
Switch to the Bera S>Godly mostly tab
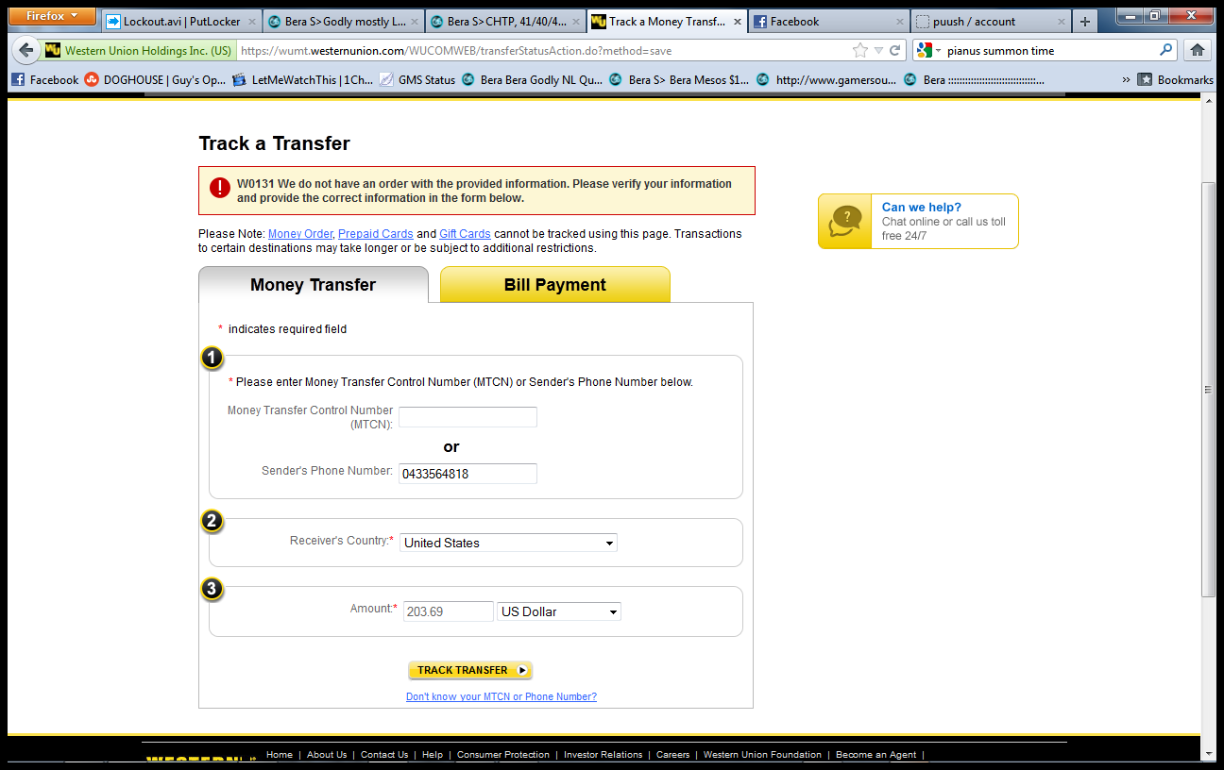pos(342,22)
